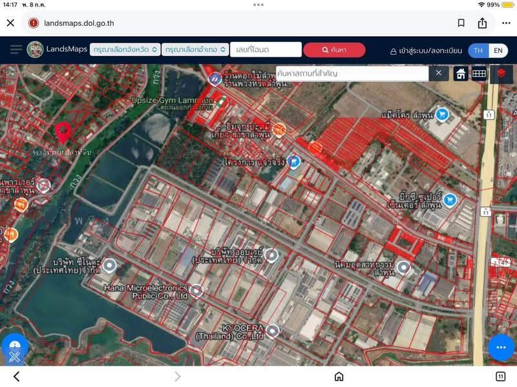Image resolution: width=517 pixels, height=387 pixels.
Task: Click the red search button
Action: point(334,50)
